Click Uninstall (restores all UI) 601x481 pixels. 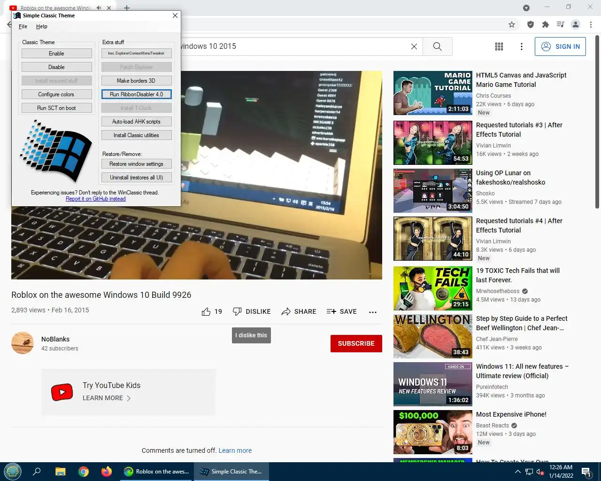pyautogui.click(x=136, y=178)
